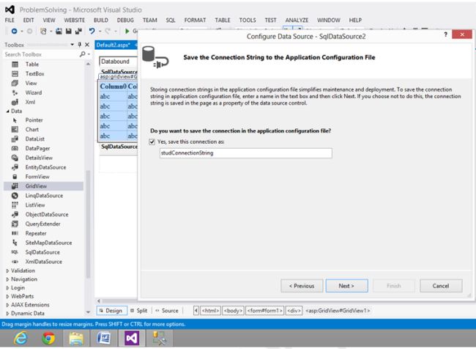
Task: Expand the Navigation toolbox section
Action: tap(7, 279)
